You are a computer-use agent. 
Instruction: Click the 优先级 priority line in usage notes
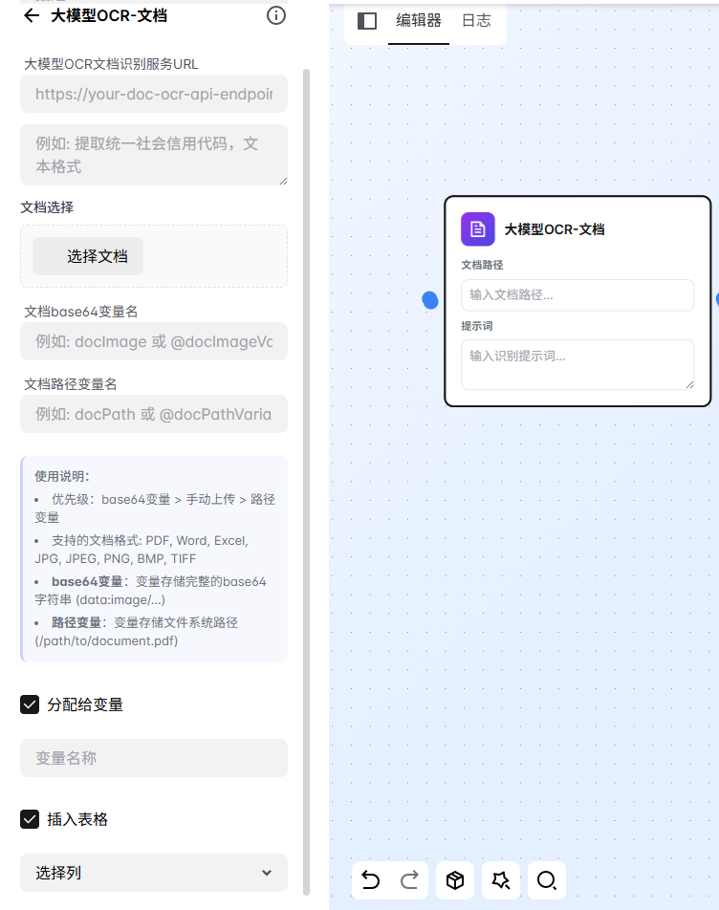(154, 508)
